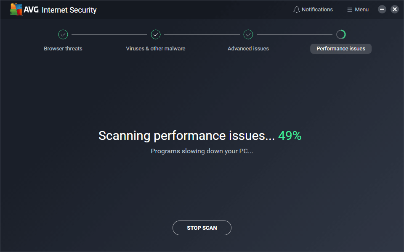This screenshot has width=404, height=252.
Task: Click the 49% scan progress percentage
Action: (290, 136)
